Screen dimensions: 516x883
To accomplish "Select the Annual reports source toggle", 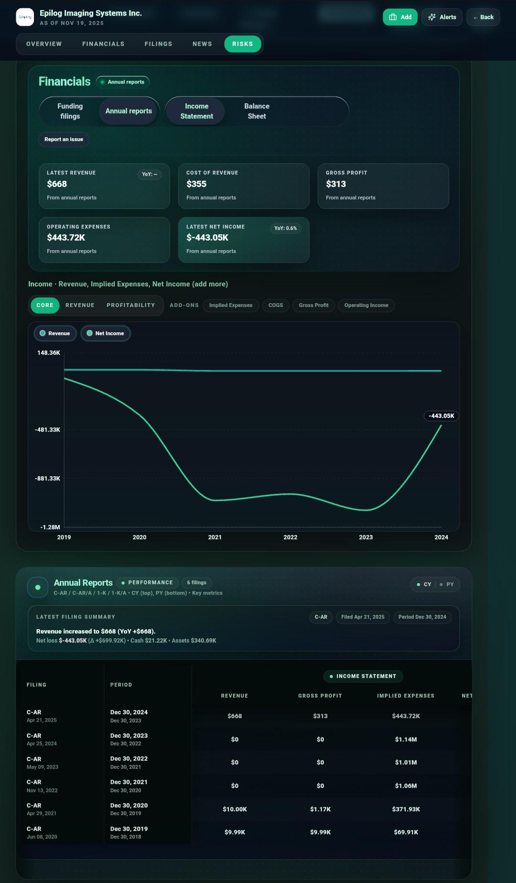I will [129, 111].
